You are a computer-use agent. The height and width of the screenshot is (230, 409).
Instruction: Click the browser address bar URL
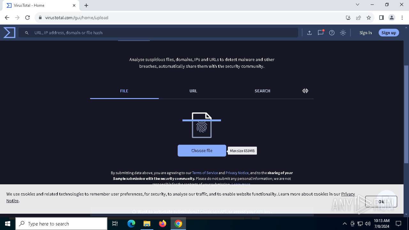point(77,18)
